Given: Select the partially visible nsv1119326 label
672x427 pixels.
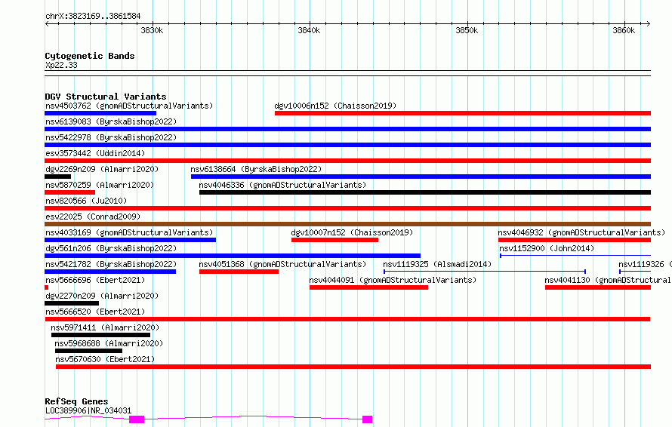Looking at the screenshot, I should pos(645,264).
